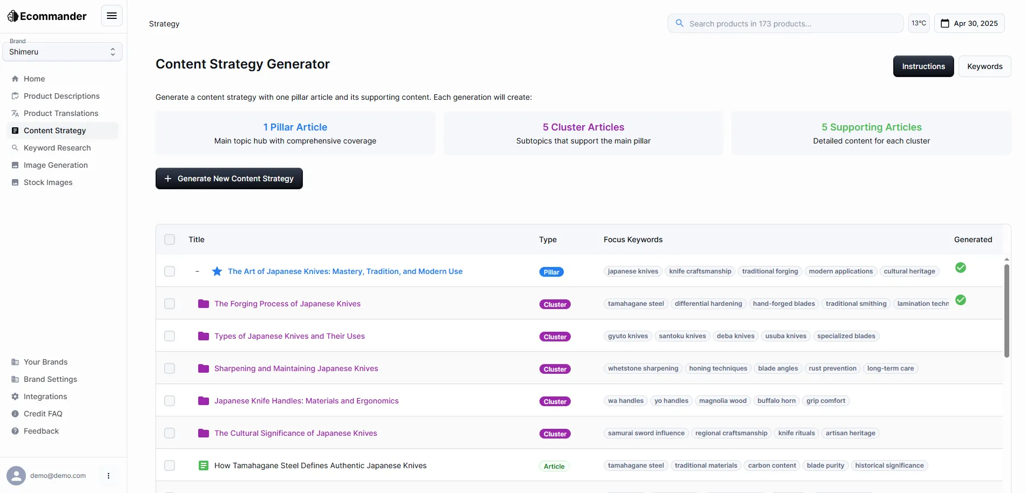Click the Tamahagane Steel article document icon
The width and height of the screenshot is (1026, 493).
[204, 465]
